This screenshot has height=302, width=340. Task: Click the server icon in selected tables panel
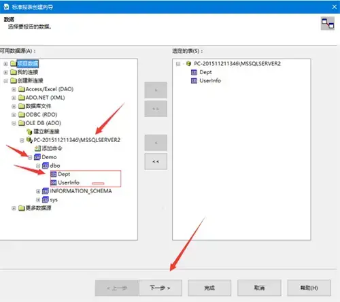pyautogui.click(x=188, y=63)
